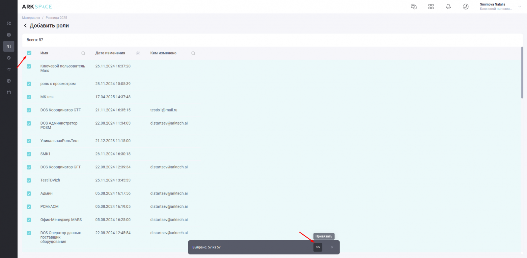Uncheck the MK test row checkbox
Image resolution: width=527 pixels, height=258 pixels.
[x=29, y=97]
